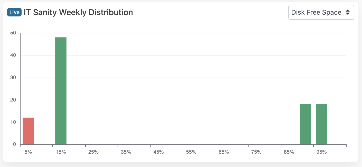Screen dimensions: 362x167
Task: Click the 85% x-axis label
Action: tap(289, 152)
